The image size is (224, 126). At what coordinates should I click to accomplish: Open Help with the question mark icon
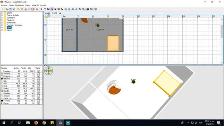coord(96,9)
